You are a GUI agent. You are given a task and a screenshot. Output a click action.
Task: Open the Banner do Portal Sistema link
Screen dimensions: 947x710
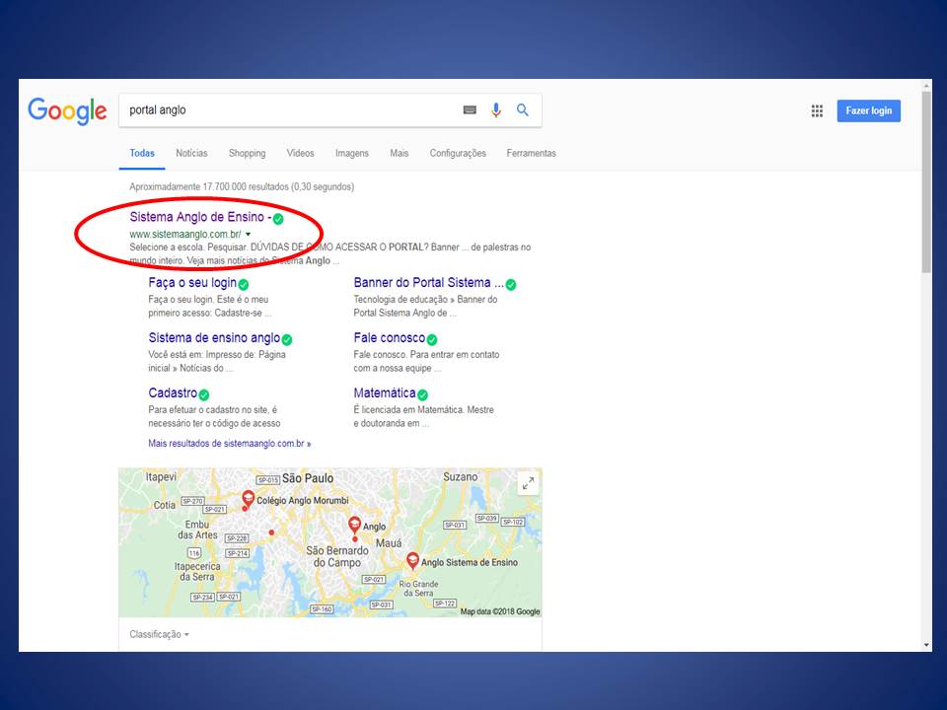429,283
